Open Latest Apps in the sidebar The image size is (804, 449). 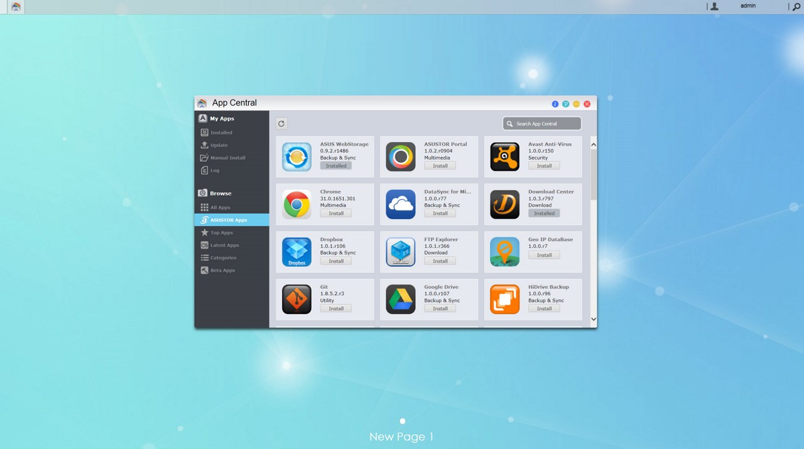tap(225, 245)
